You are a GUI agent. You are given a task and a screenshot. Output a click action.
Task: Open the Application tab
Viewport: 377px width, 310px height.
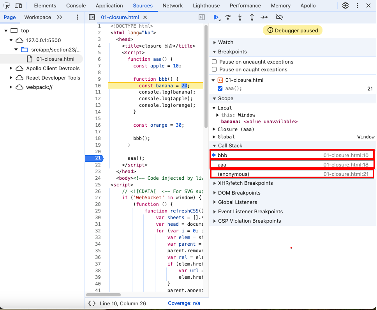point(109,5)
